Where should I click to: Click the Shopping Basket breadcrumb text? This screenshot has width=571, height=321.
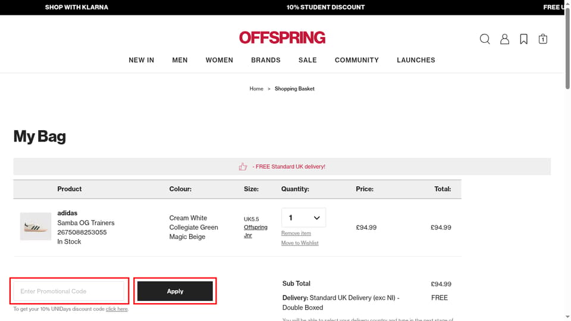coord(294,89)
